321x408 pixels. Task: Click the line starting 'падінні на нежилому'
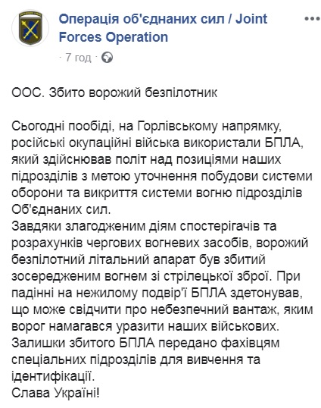[157, 293]
